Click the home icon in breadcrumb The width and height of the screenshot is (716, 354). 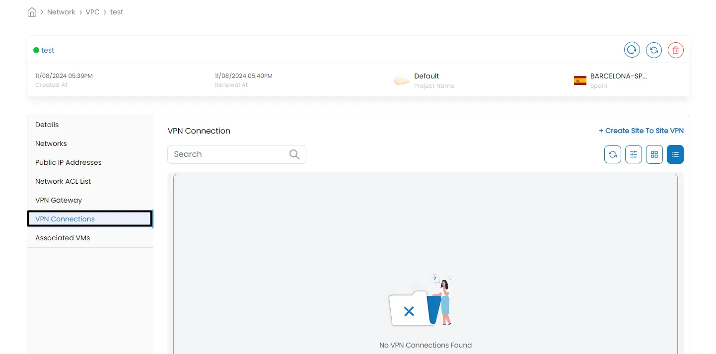32,12
